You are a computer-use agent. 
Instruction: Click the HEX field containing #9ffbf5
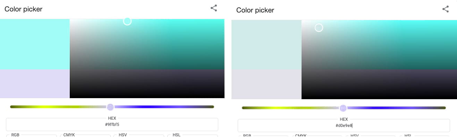tap(112, 125)
